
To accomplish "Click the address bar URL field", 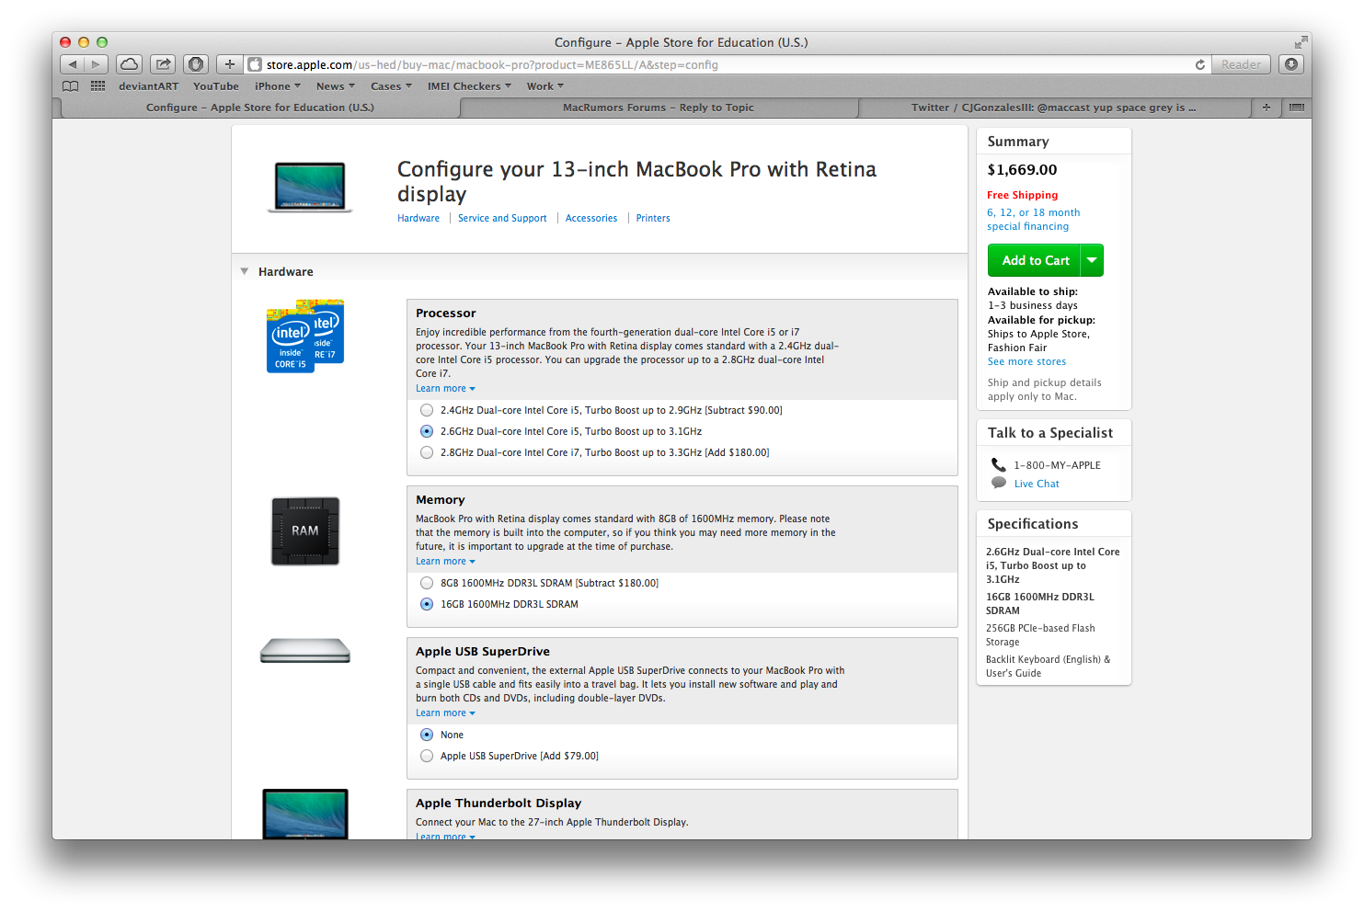I will pos(727,64).
